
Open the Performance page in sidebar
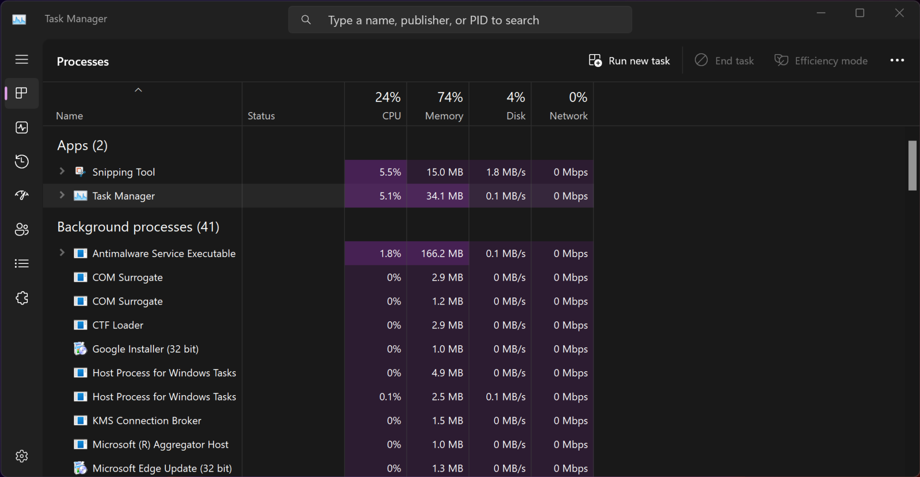22,127
